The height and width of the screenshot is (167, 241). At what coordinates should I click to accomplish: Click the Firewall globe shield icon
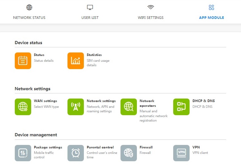[129, 153]
